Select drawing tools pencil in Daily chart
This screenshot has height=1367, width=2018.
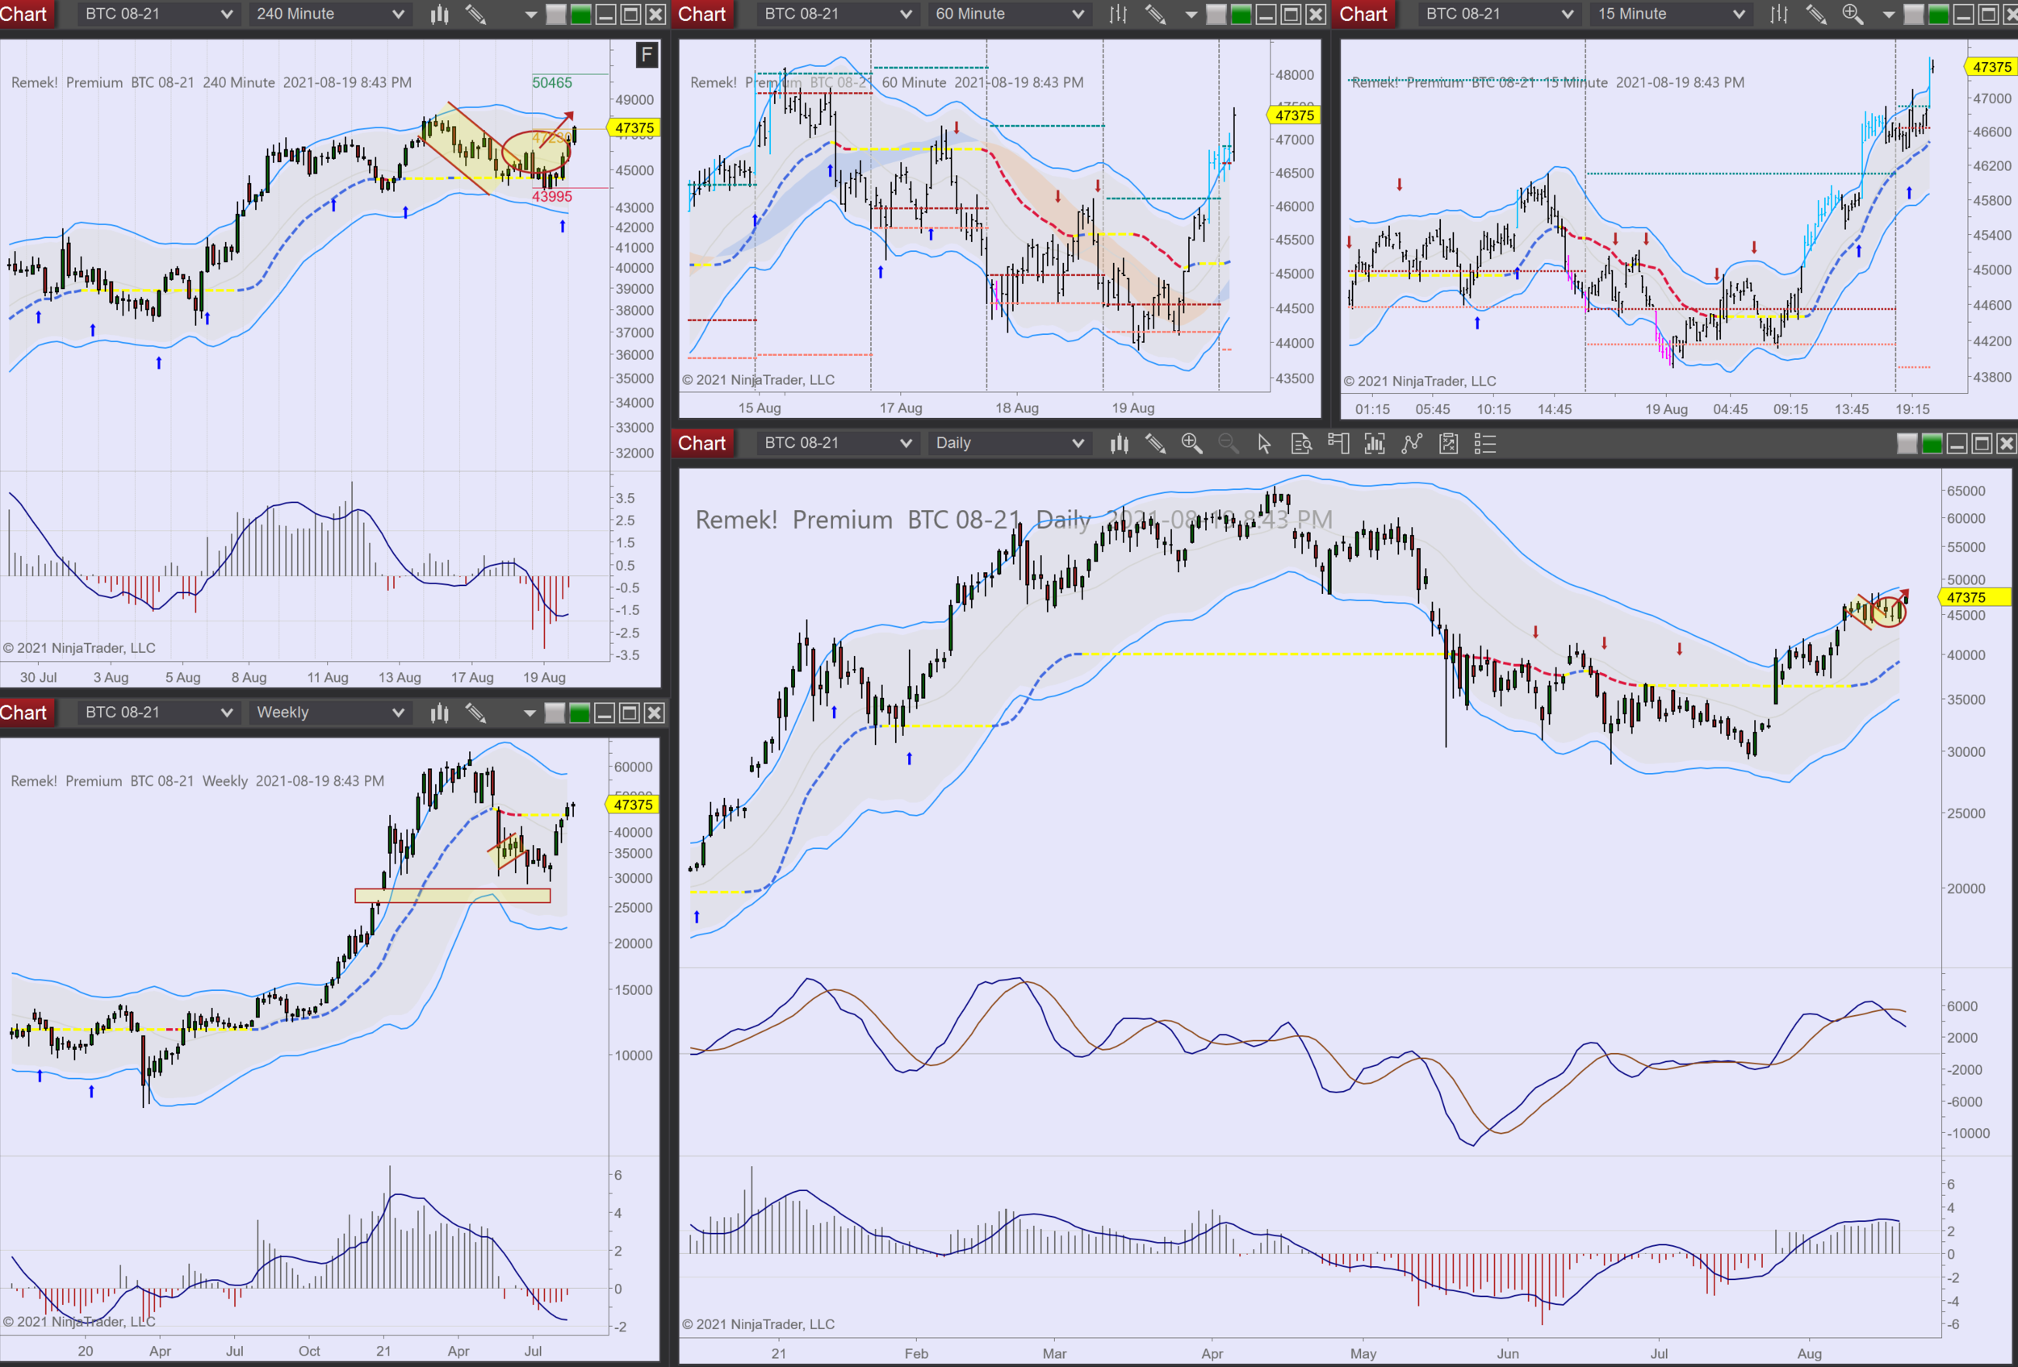tap(1155, 444)
